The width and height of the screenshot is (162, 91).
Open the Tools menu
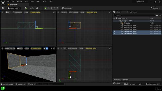tap(26, 1)
